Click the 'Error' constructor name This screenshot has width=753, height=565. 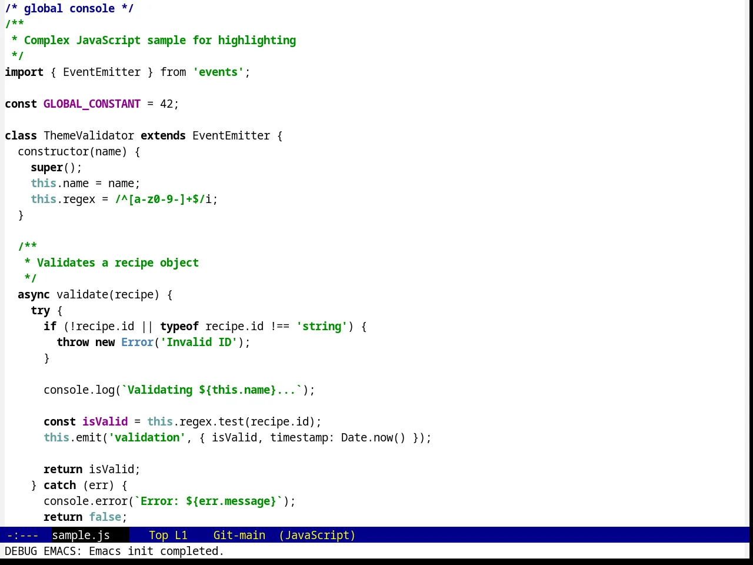[x=137, y=342]
